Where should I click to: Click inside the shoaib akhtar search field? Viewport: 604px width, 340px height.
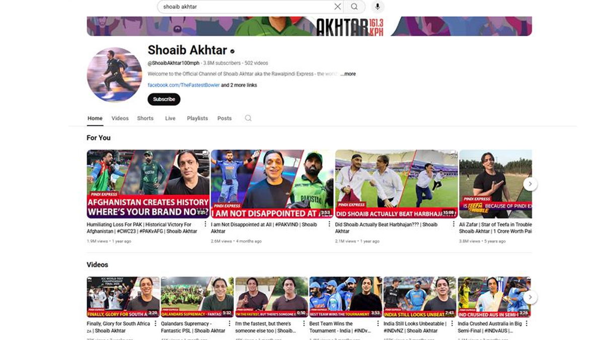pyautogui.click(x=242, y=7)
